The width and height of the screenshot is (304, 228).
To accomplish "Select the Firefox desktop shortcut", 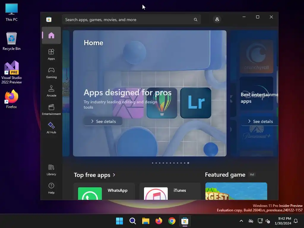I will tap(12, 99).
